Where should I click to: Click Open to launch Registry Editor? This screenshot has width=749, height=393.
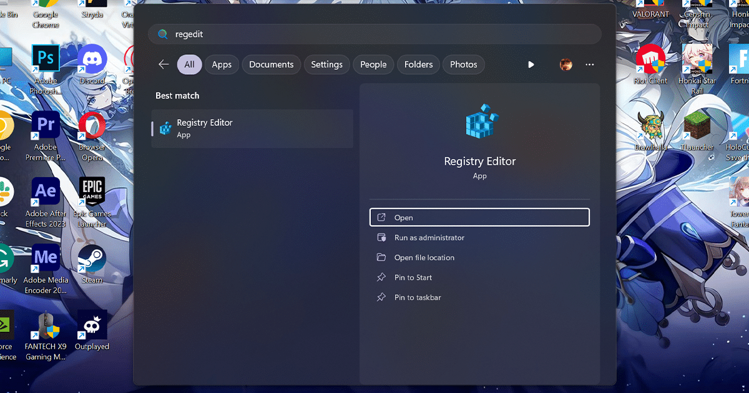(x=479, y=217)
